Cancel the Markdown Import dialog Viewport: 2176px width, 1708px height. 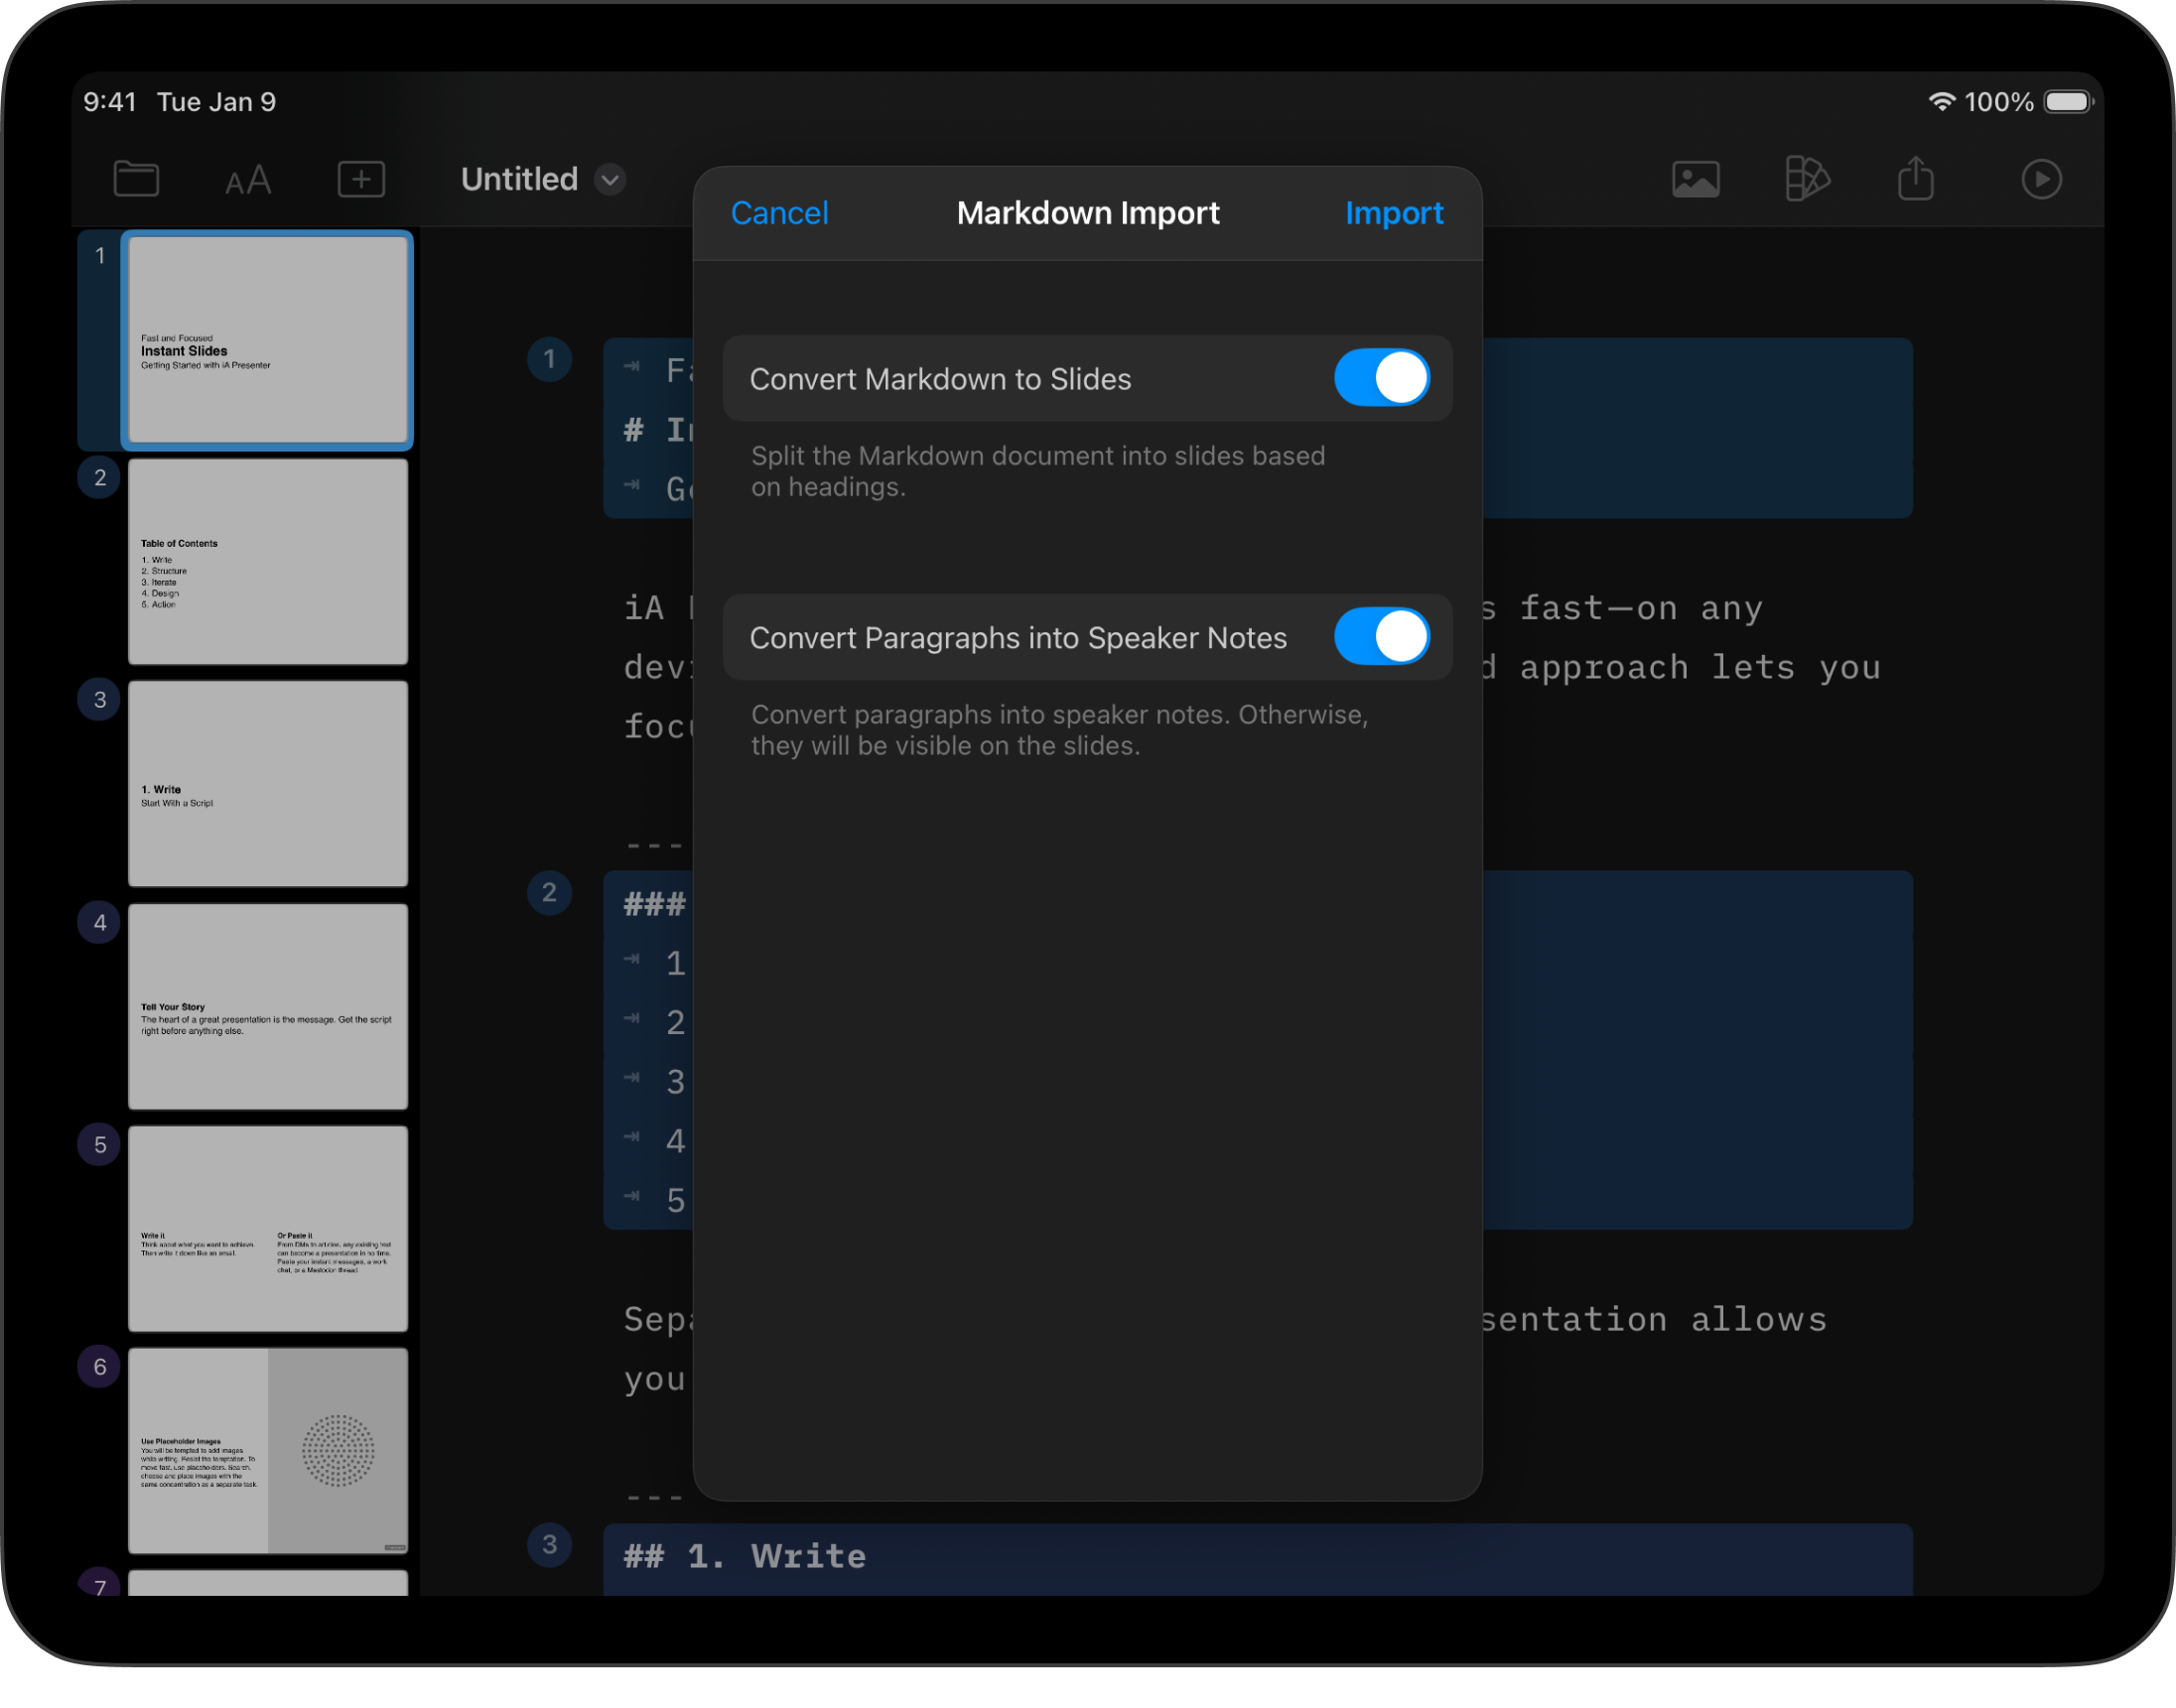pyautogui.click(x=779, y=213)
